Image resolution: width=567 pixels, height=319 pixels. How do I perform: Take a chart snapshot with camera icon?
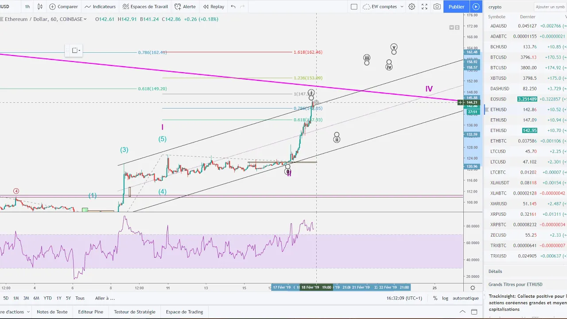click(437, 7)
